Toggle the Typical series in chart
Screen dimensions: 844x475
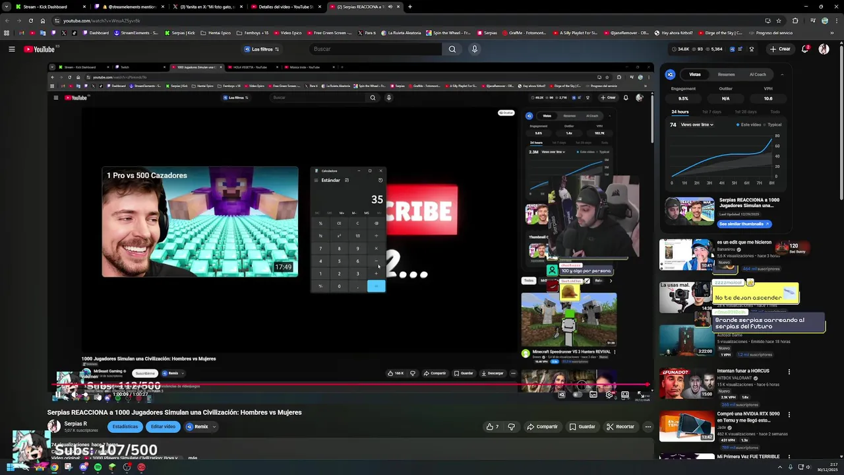(x=773, y=125)
